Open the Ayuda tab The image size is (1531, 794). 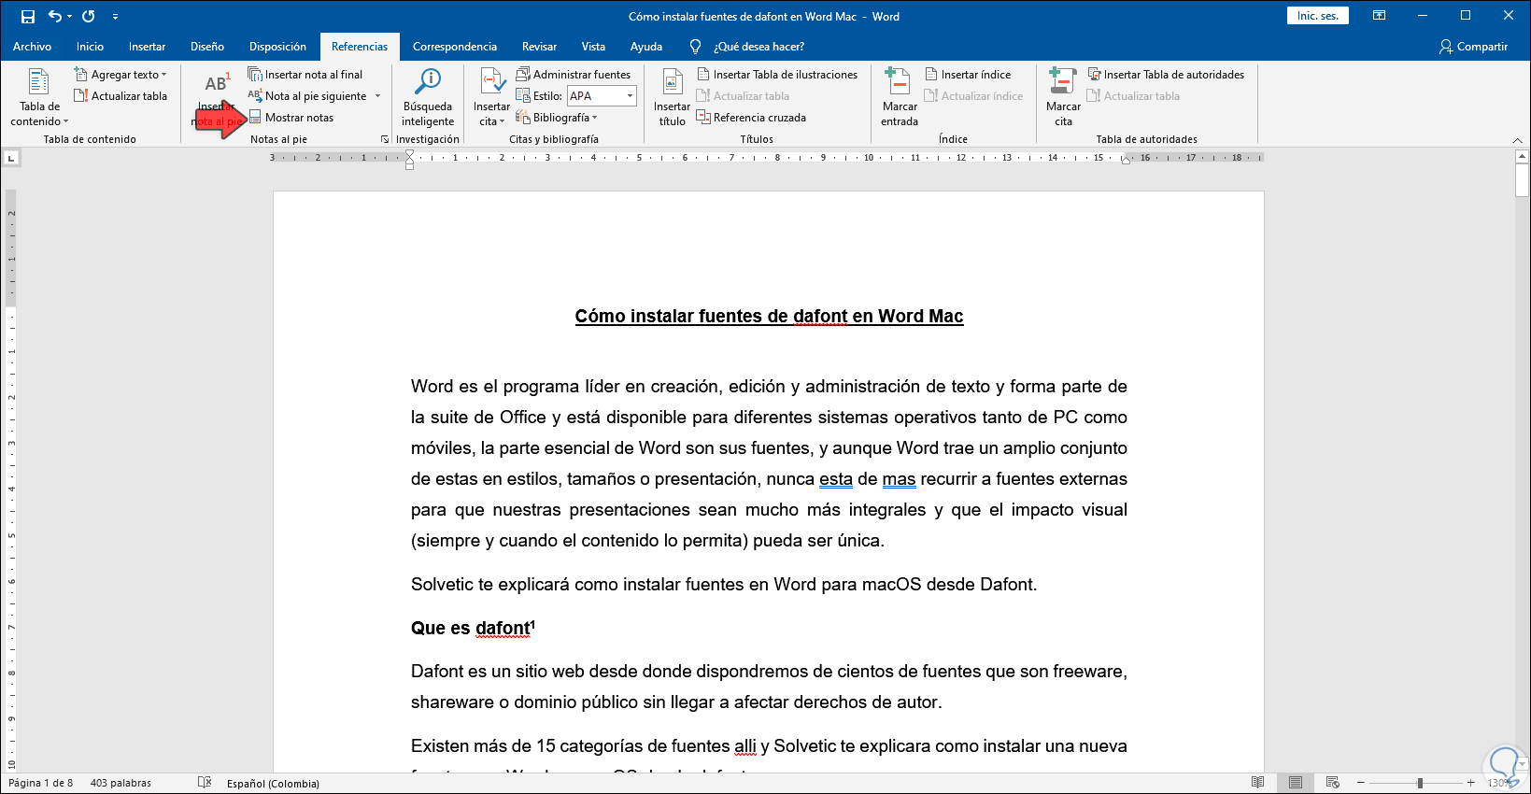click(646, 47)
